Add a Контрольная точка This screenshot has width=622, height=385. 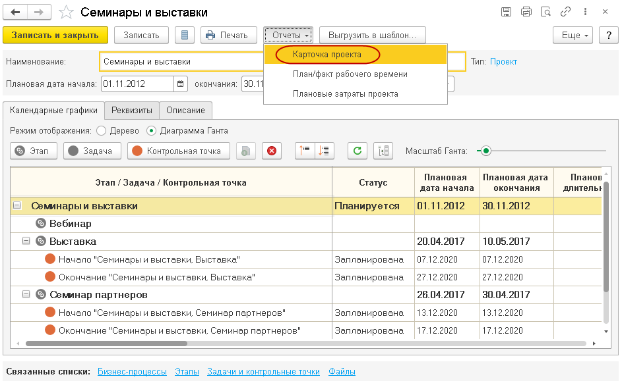click(179, 151)
